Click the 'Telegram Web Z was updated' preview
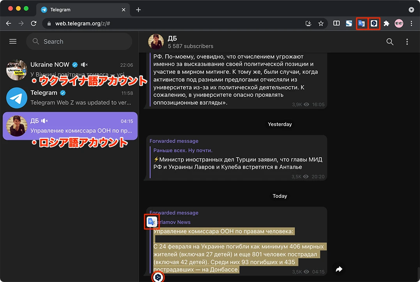The width and height of the screenshot is (420, 282). pos(81,103)
